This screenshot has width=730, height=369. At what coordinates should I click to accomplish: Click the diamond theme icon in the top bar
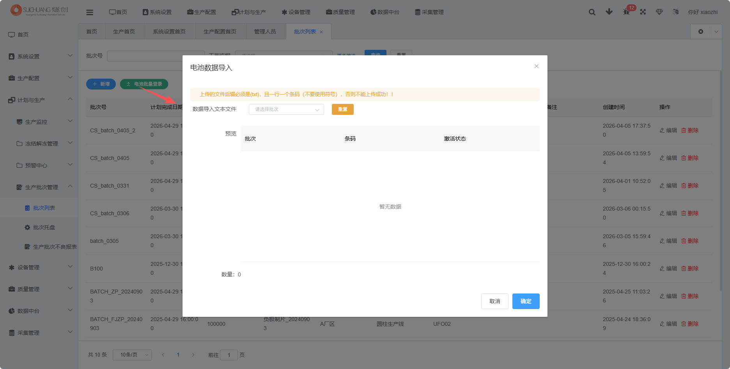659,12
